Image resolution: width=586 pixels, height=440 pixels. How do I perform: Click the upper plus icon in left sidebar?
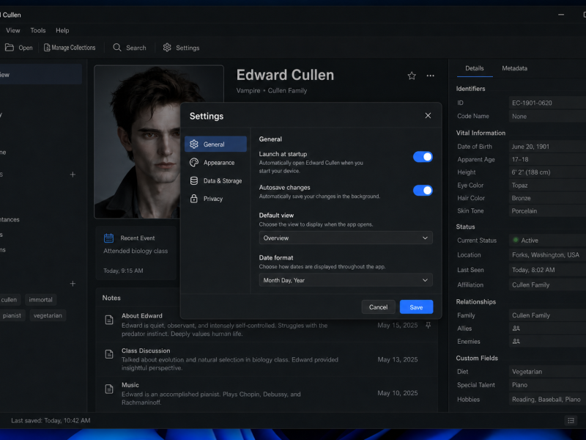click(73, 175)
